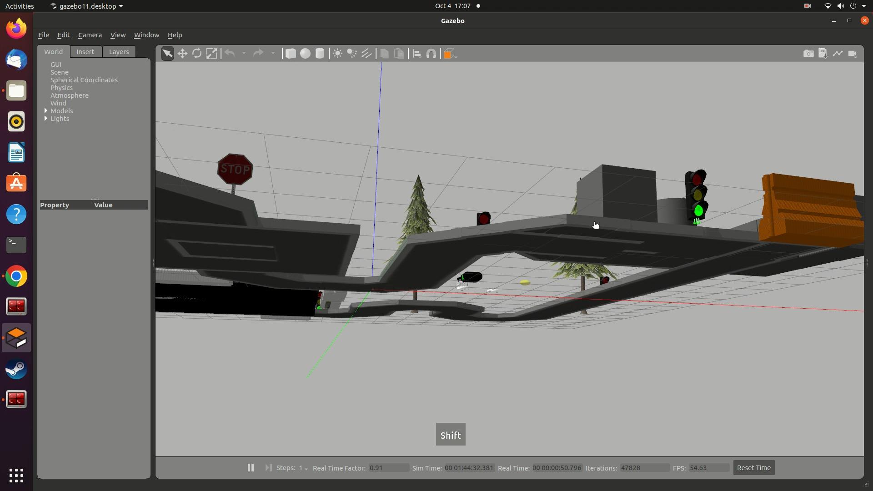Select the arrow selection mode tool

click(167, 54)
